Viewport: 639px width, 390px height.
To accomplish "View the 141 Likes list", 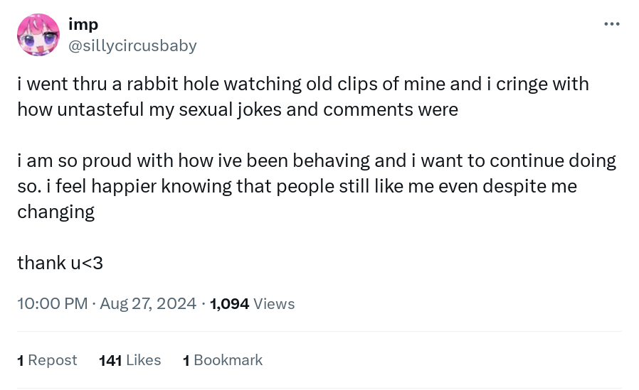I will (130, 360).
